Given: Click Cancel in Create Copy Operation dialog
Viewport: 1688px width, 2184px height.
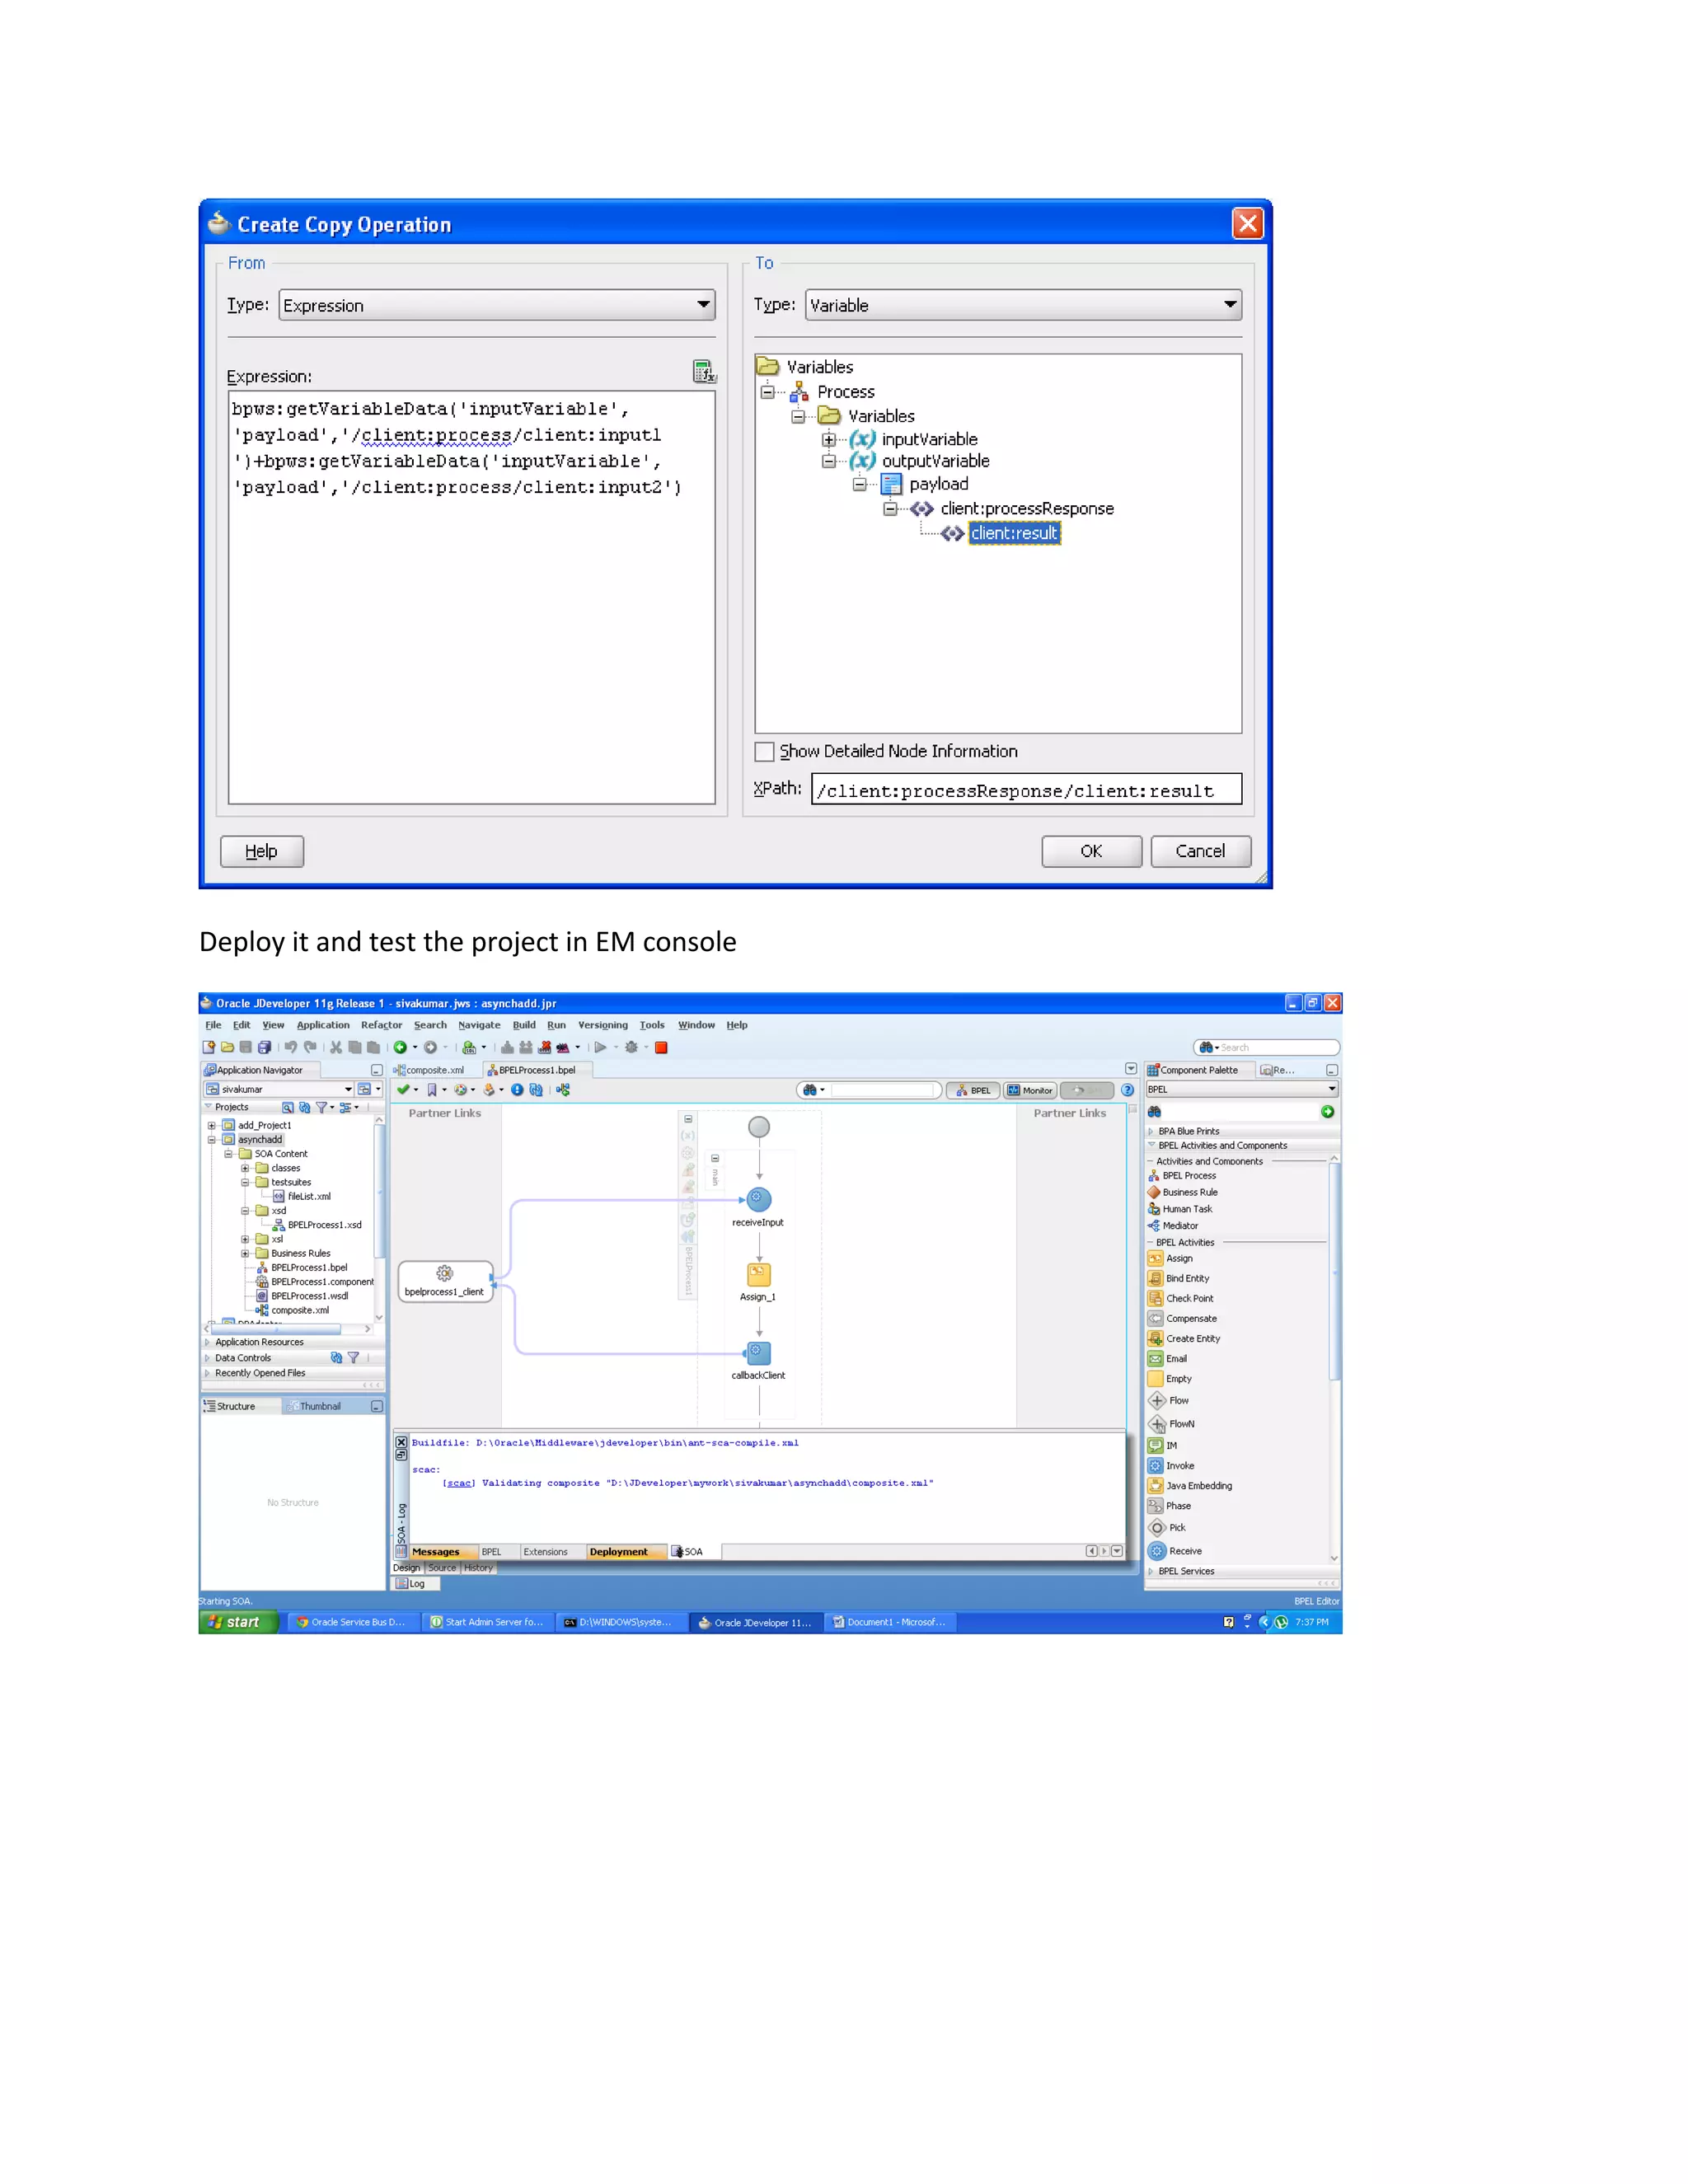Looking at the screenshot, I should [x=1200, y=851].
